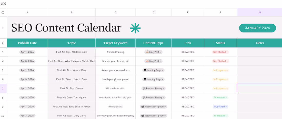Open the Product Listing dropdown in row 7
282x119 pixels.
click(x=153, y=89)
